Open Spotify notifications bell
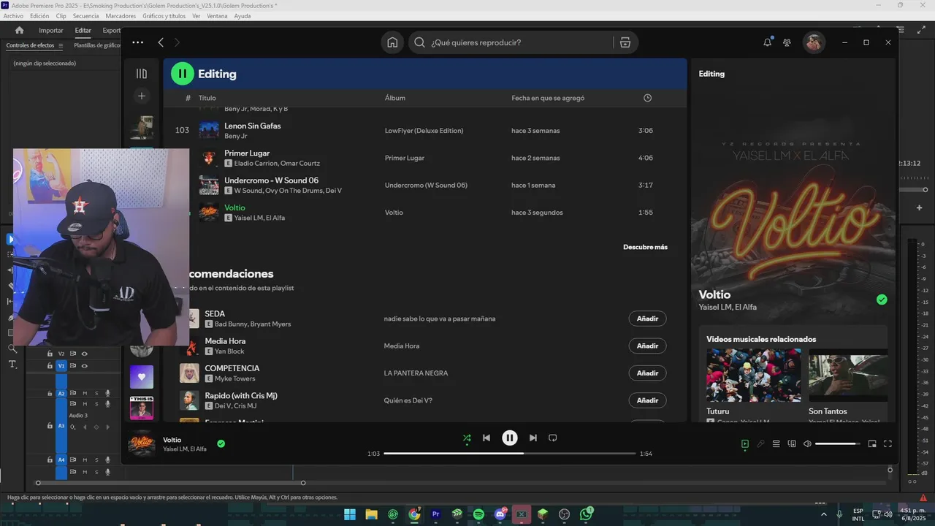The width and height of the screenshot is (935, 526). [x=767, y=42]
